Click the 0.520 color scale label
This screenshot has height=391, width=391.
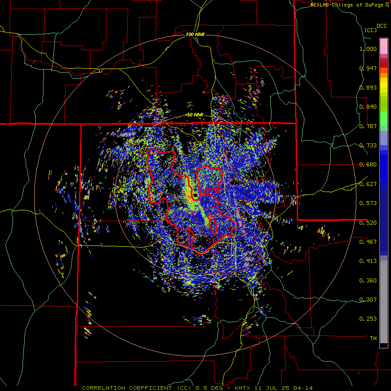(x=368, y=223)
